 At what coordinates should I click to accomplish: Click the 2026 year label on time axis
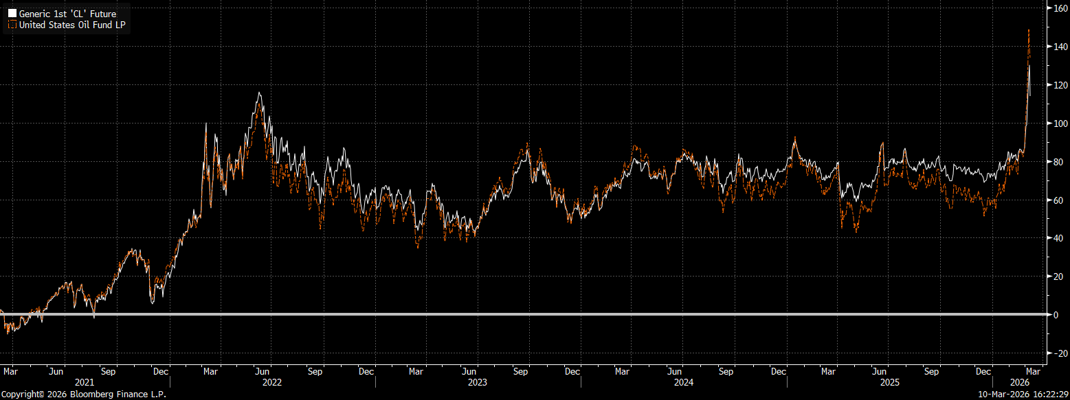pos(1020,381)
